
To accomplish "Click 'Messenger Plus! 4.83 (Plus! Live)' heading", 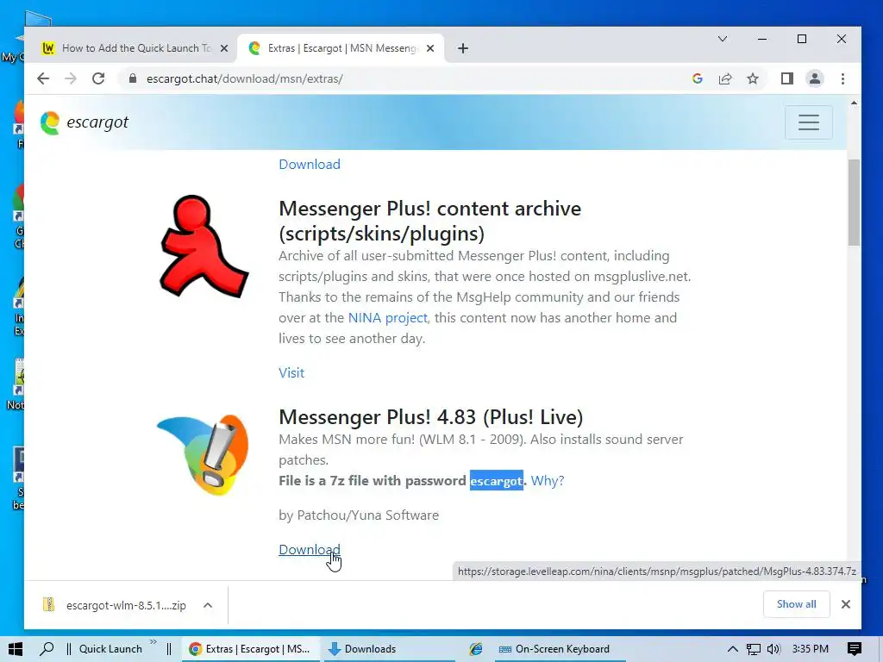I will pyautogui.click(x=431, y=417).
